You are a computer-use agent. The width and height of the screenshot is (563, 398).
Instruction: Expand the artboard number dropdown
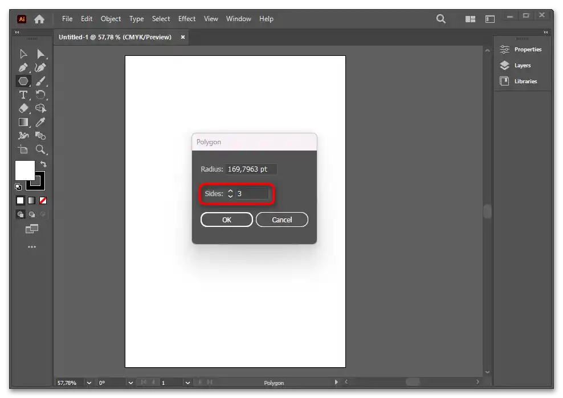click(x=187, y=383)
